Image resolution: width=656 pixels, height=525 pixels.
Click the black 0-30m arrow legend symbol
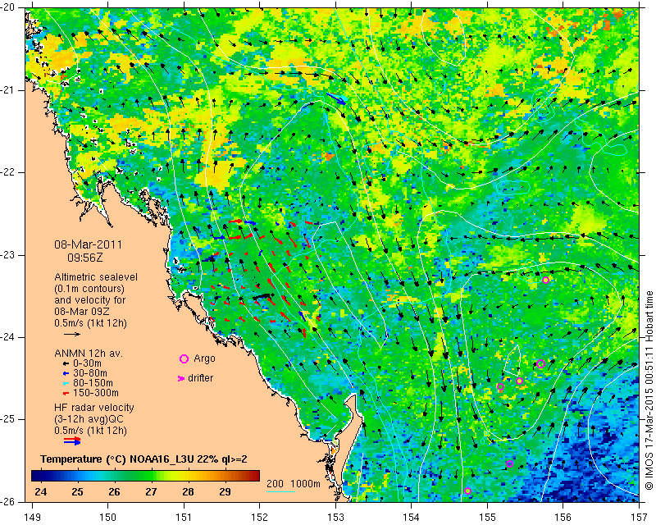pyautogui.click(x=66, y=363)
